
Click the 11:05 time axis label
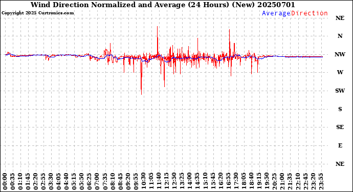coord(151,182)
